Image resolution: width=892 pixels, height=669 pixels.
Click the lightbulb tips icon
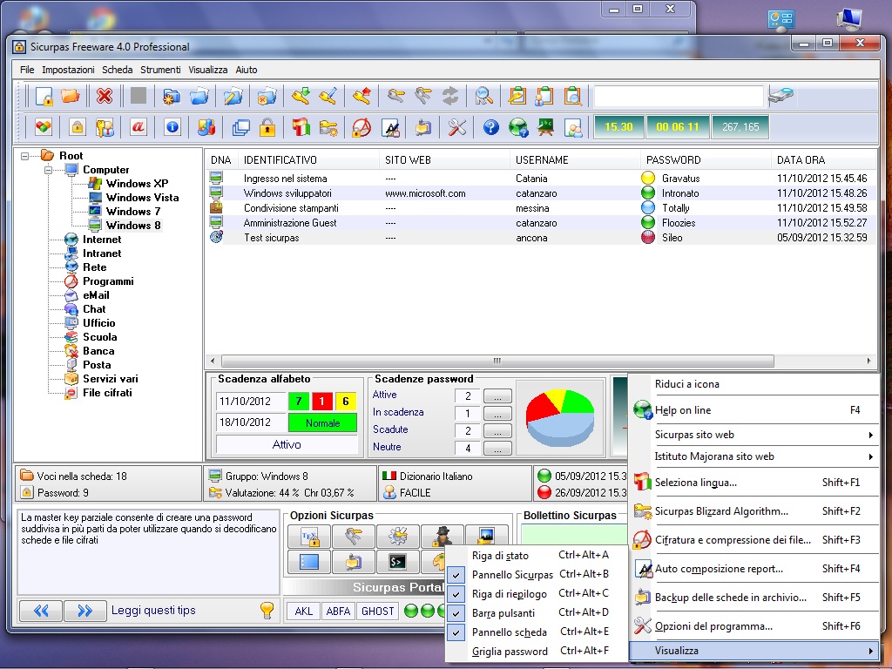[267, 611]
